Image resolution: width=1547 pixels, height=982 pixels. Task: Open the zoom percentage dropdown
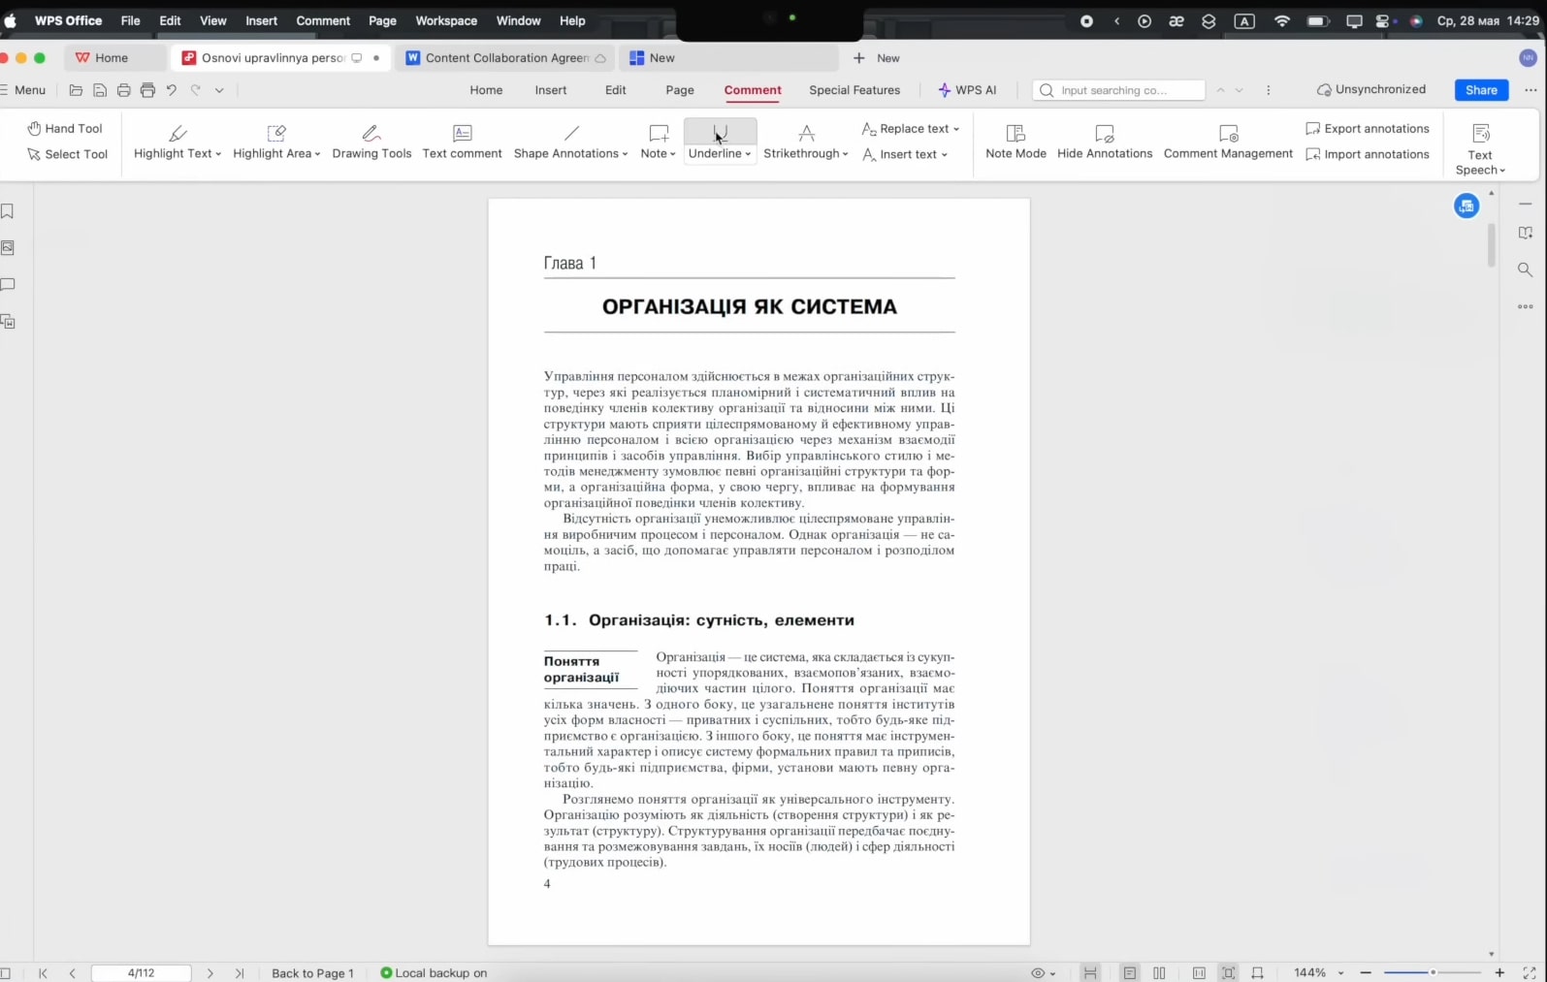[x=1341, y=973]
